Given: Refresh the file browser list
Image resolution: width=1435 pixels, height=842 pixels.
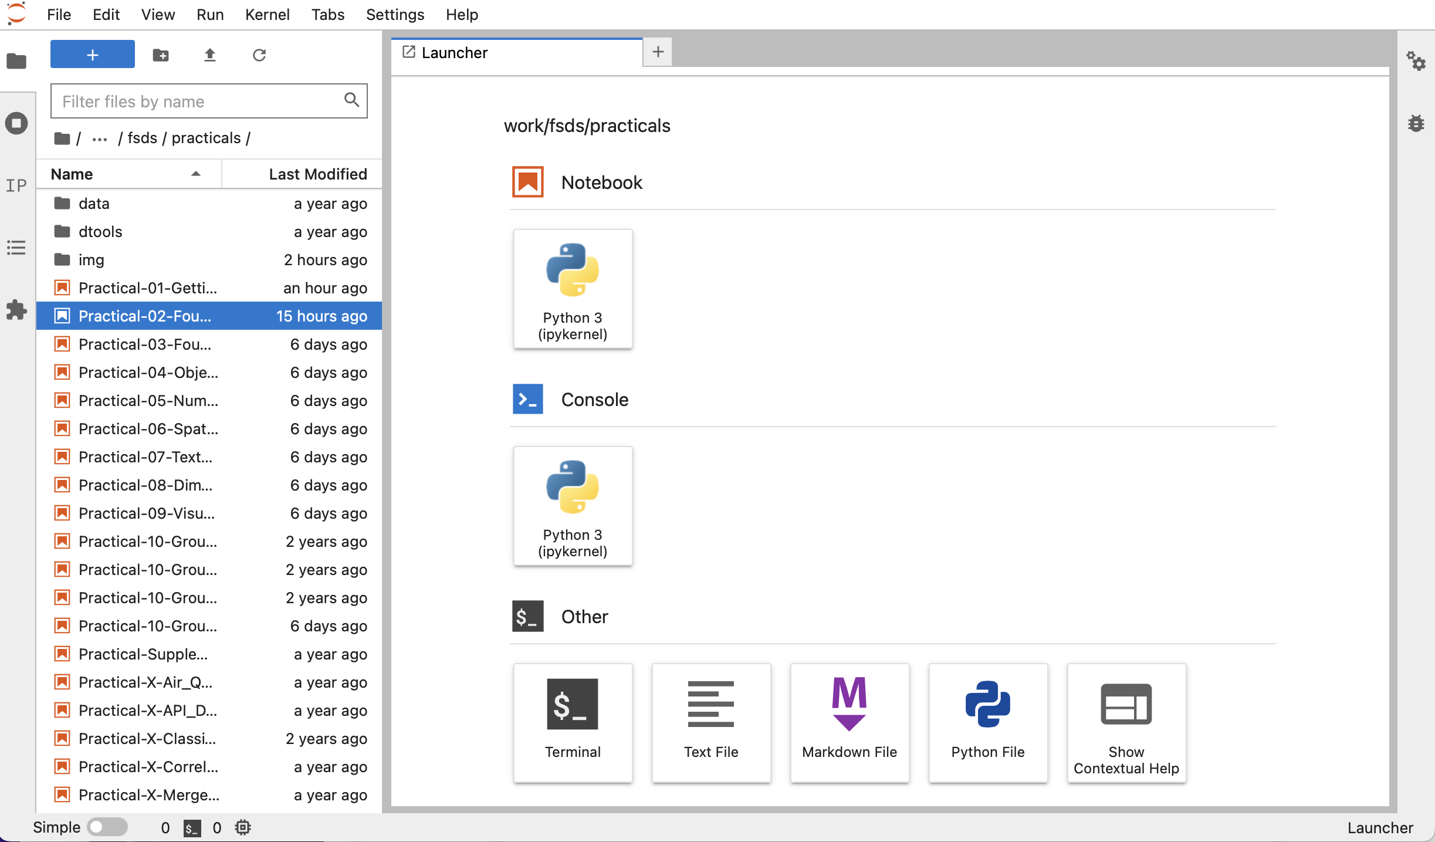Looking at the screenshot, I should click(259, 55).
